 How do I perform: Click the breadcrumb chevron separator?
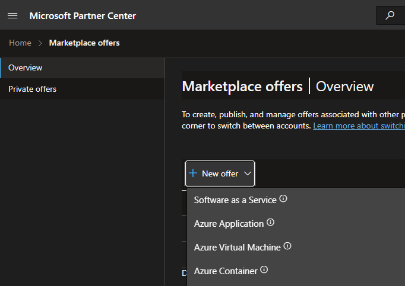[40, 43]
